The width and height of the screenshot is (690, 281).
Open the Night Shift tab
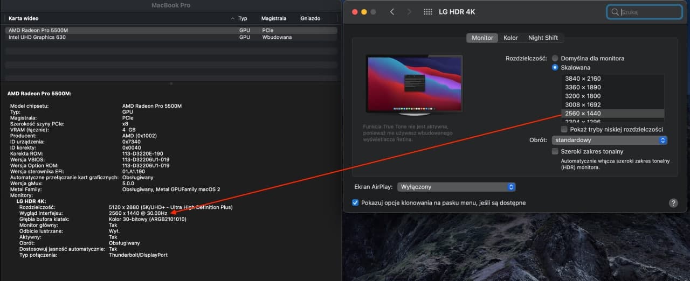tap(543, 38)
